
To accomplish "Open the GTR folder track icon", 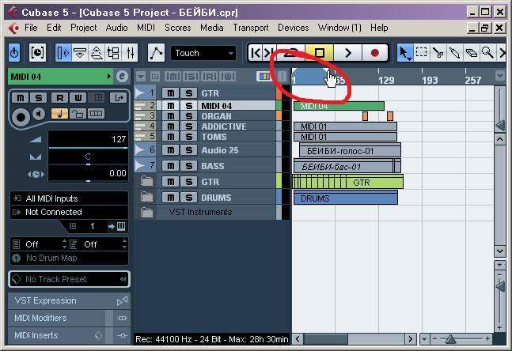I will [x=147, y=181].
